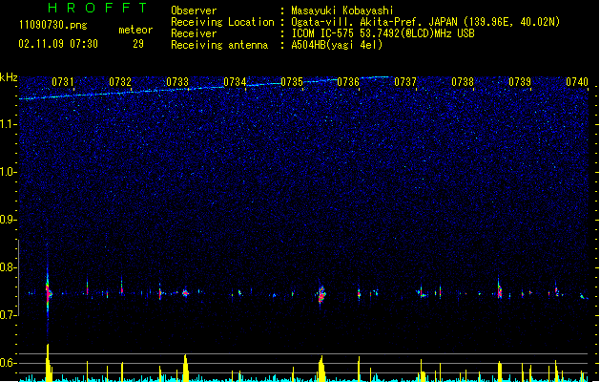Click the 0.9 kHz axis label

coord(9,220)
